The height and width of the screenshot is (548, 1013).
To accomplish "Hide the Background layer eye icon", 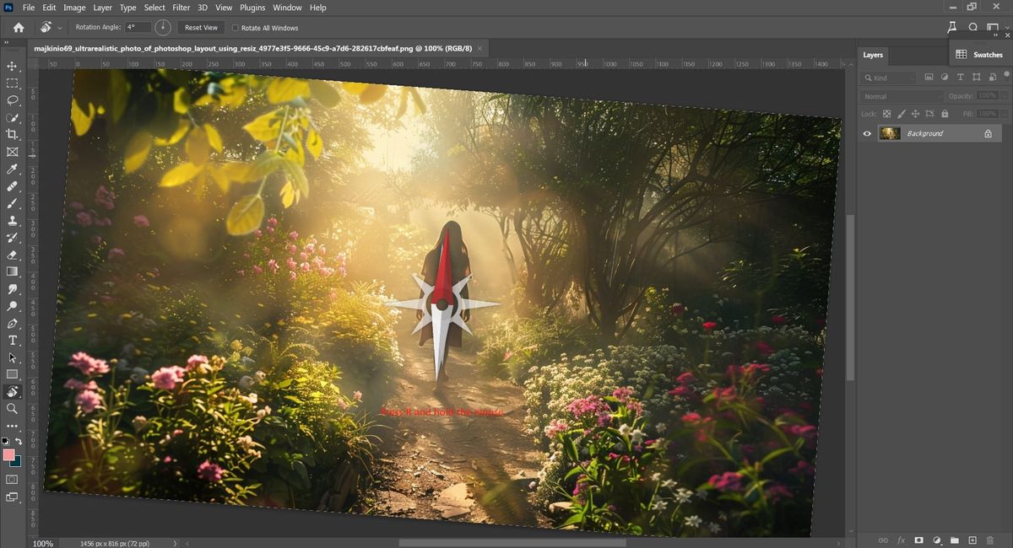I will 867,133.
